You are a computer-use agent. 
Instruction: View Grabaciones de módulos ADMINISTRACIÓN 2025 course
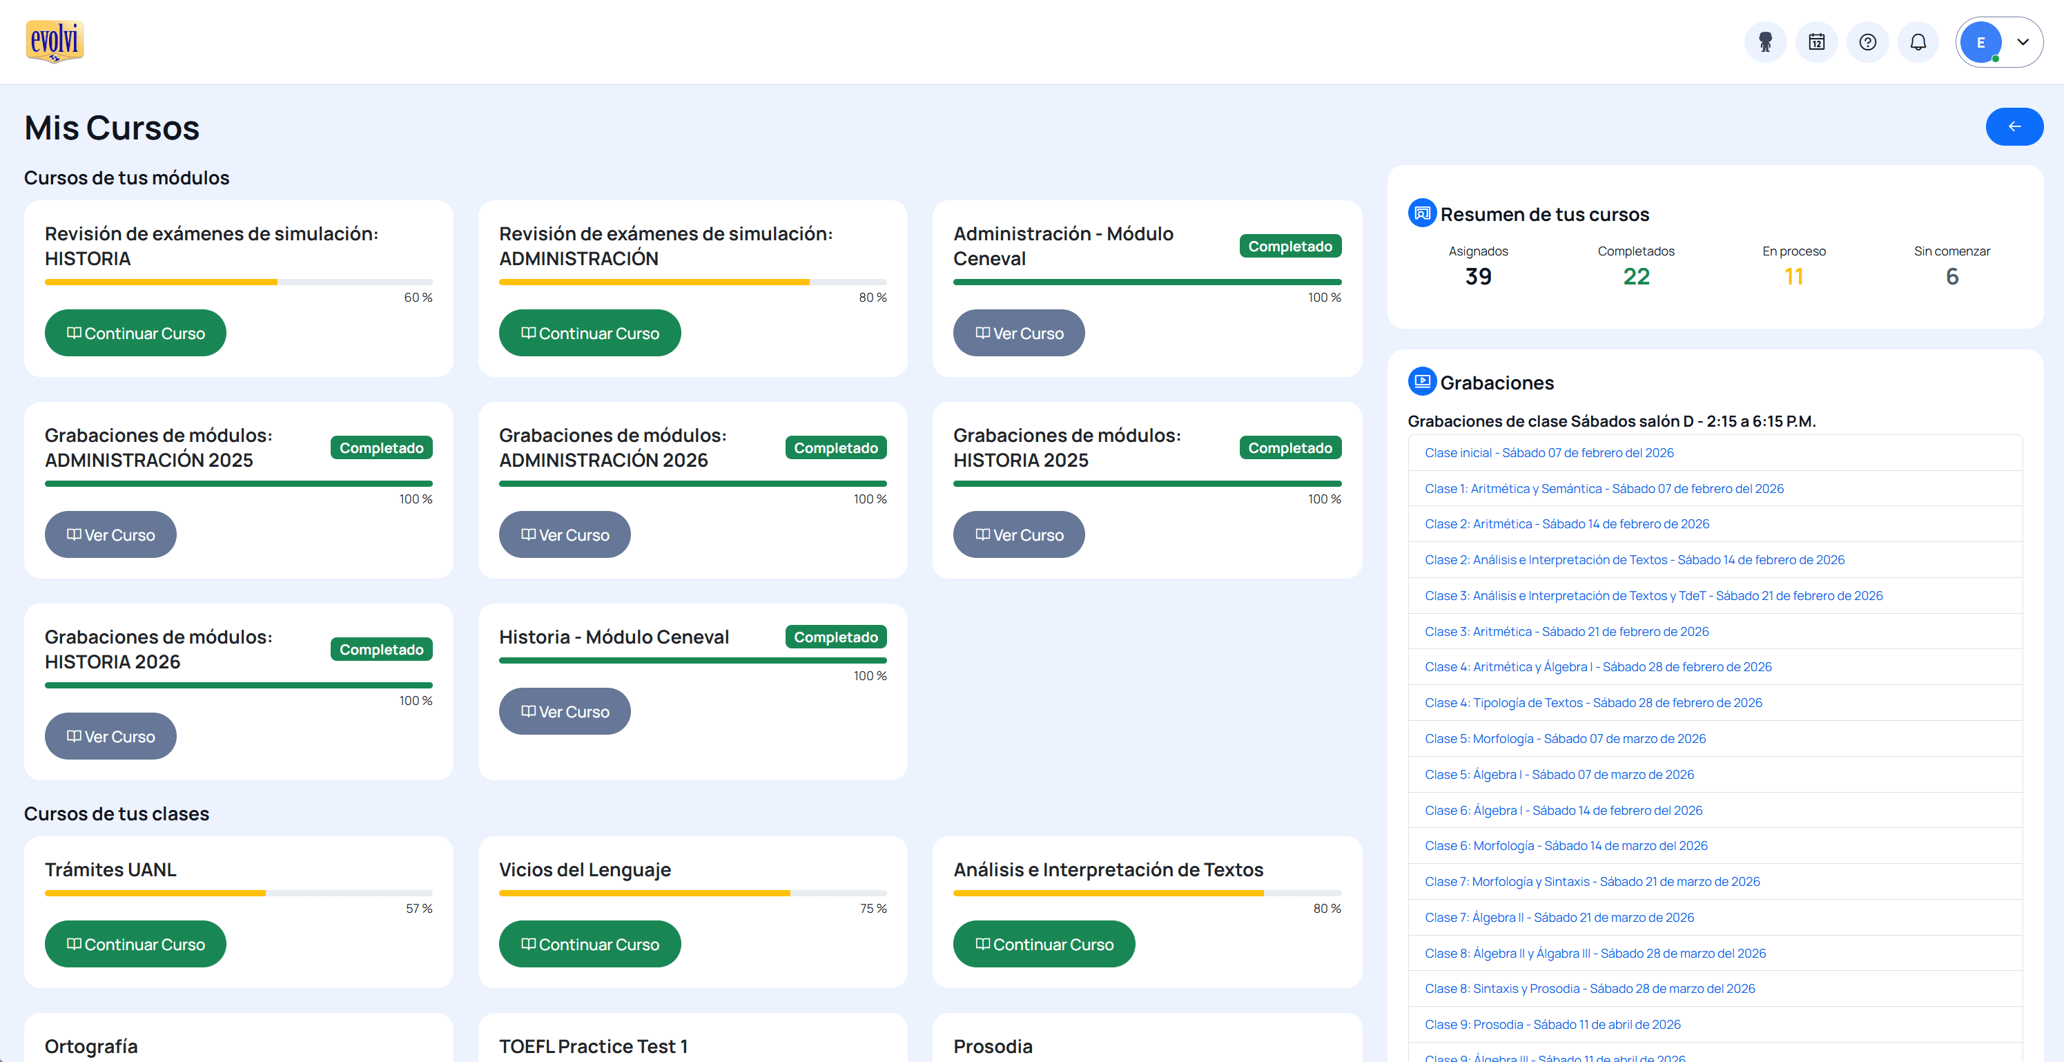(x=110, y=534)
